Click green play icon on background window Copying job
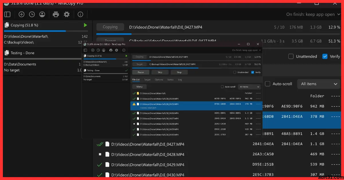 pyautogui.click(x=85, y=25)
